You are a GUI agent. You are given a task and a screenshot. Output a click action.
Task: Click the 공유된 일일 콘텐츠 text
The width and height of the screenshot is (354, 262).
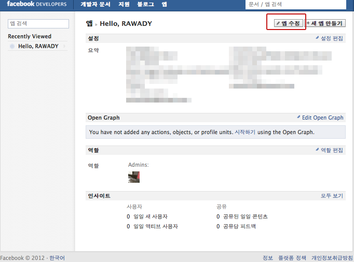tap(246, 216)
